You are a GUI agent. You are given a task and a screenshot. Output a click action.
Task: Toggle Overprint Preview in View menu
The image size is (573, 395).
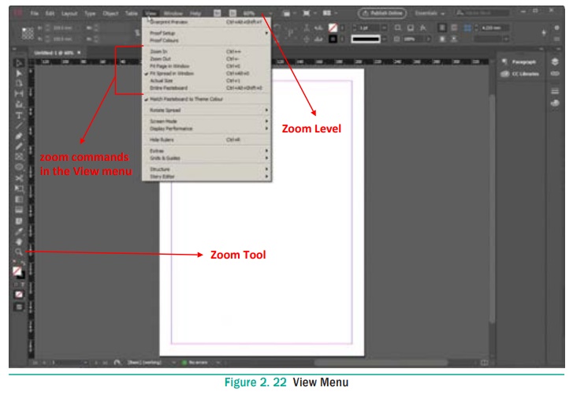point(207,22)
